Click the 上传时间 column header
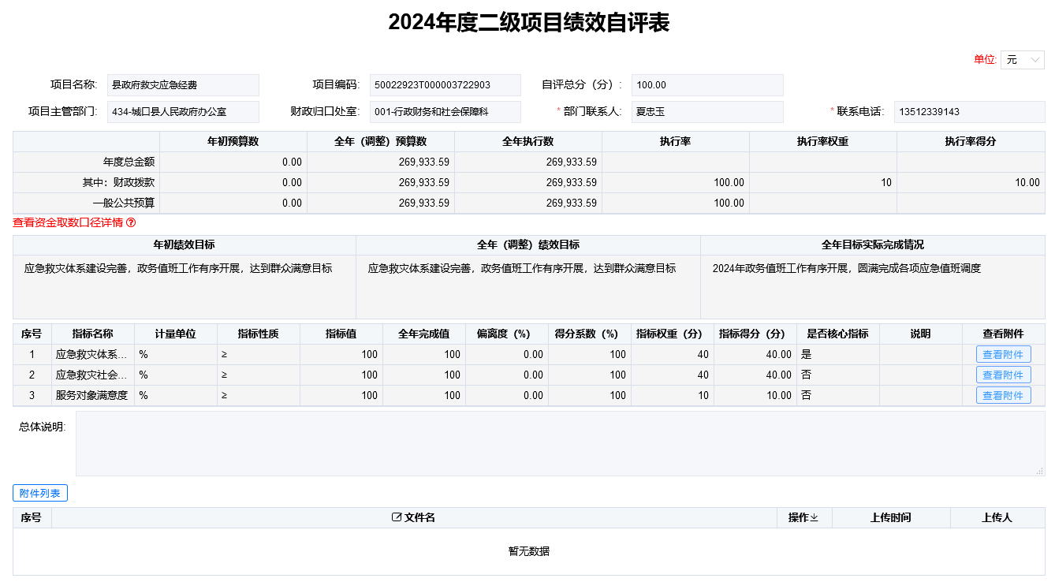The image size is (1055, 582). point(891,518)
